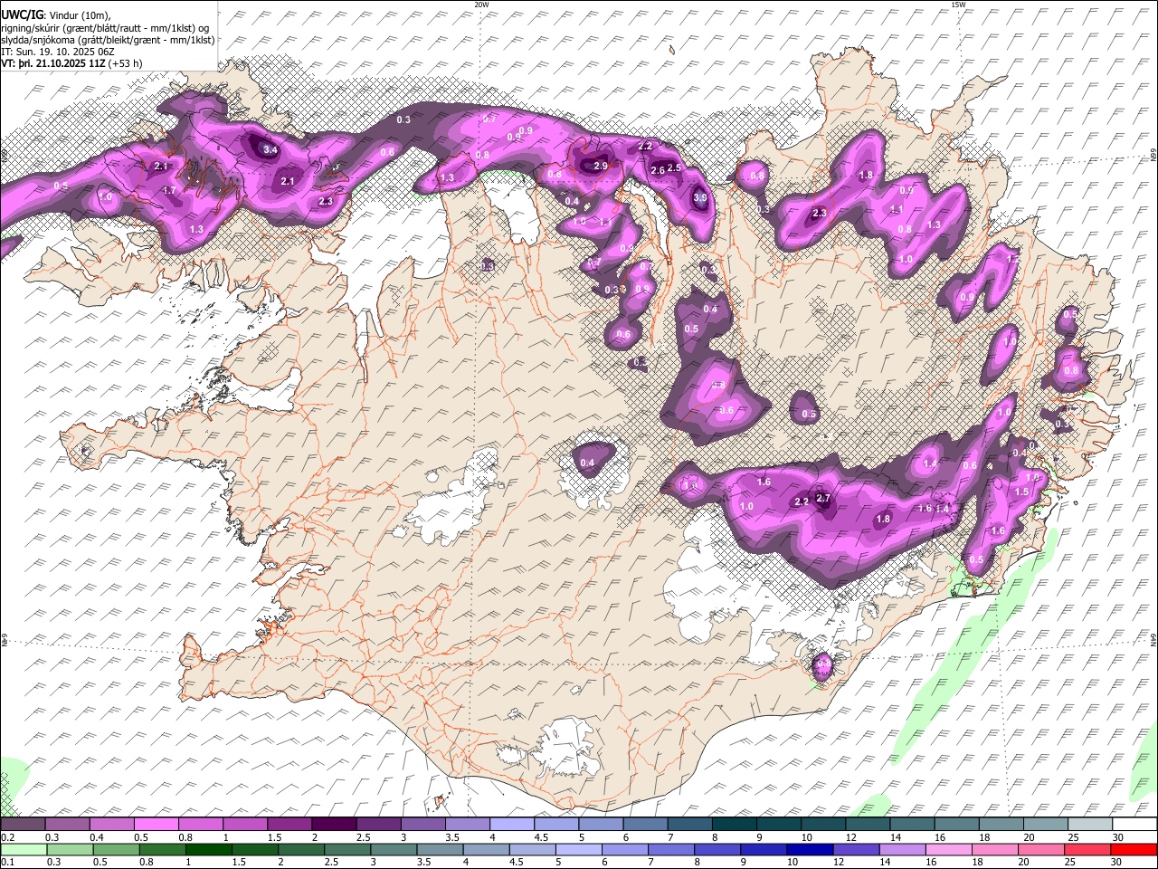Select the lower-scale green swatch starting at 2
The image size is (1158, 869).
(300, 850)
